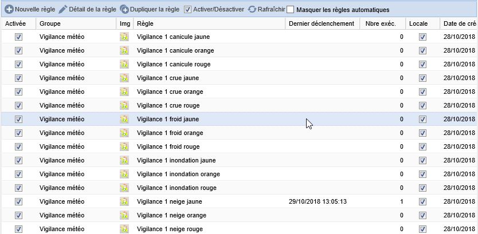Viewport: 478px width, 234px height.
Task: Sort by Dernier déclenchement column header
Action: click(x=321, y=23)
